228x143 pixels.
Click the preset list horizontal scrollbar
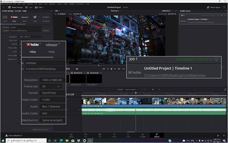(x=14, y=24)
